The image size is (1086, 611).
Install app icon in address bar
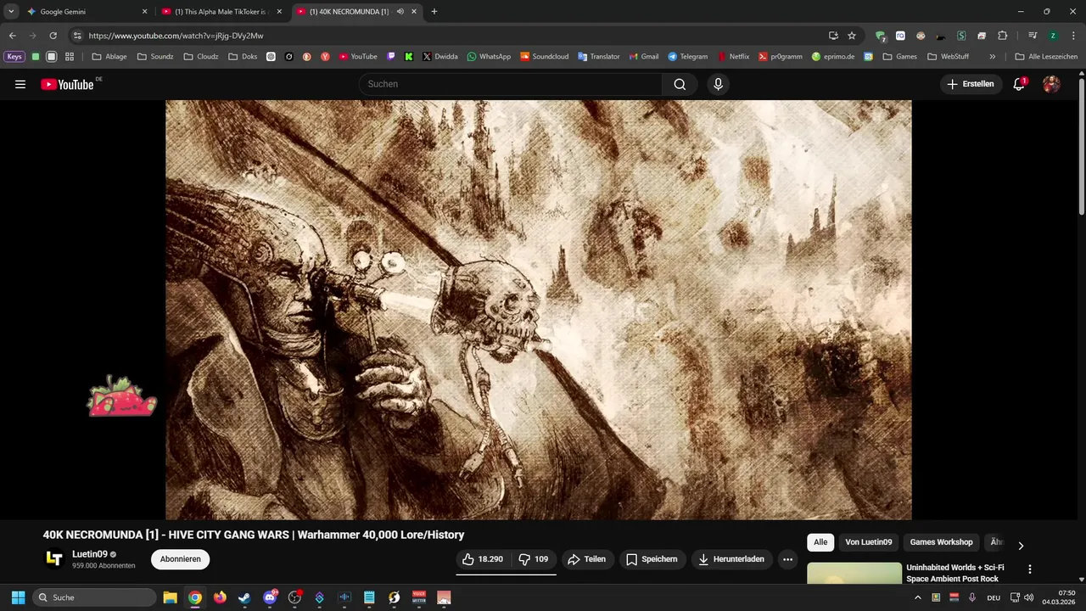pyautogui.click(x=833, y=36)
